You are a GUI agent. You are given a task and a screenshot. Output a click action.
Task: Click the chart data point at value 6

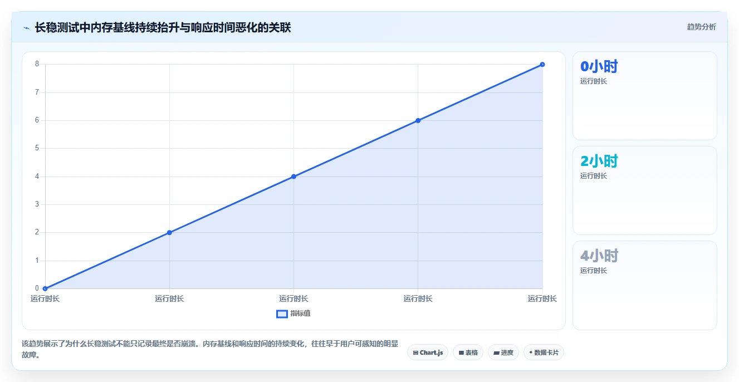pos(418,120)
